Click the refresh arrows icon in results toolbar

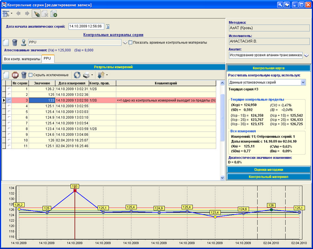coord(77,75)
